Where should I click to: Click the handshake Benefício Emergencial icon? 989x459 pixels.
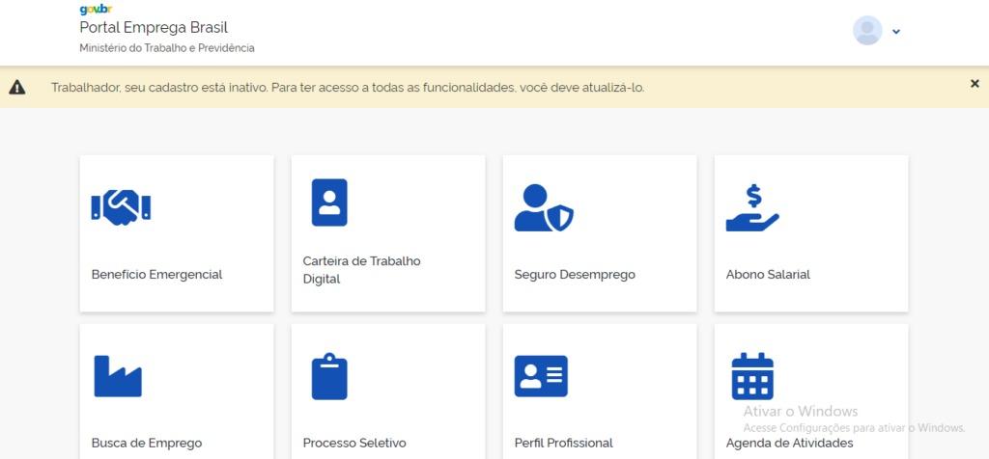point(121,206)
